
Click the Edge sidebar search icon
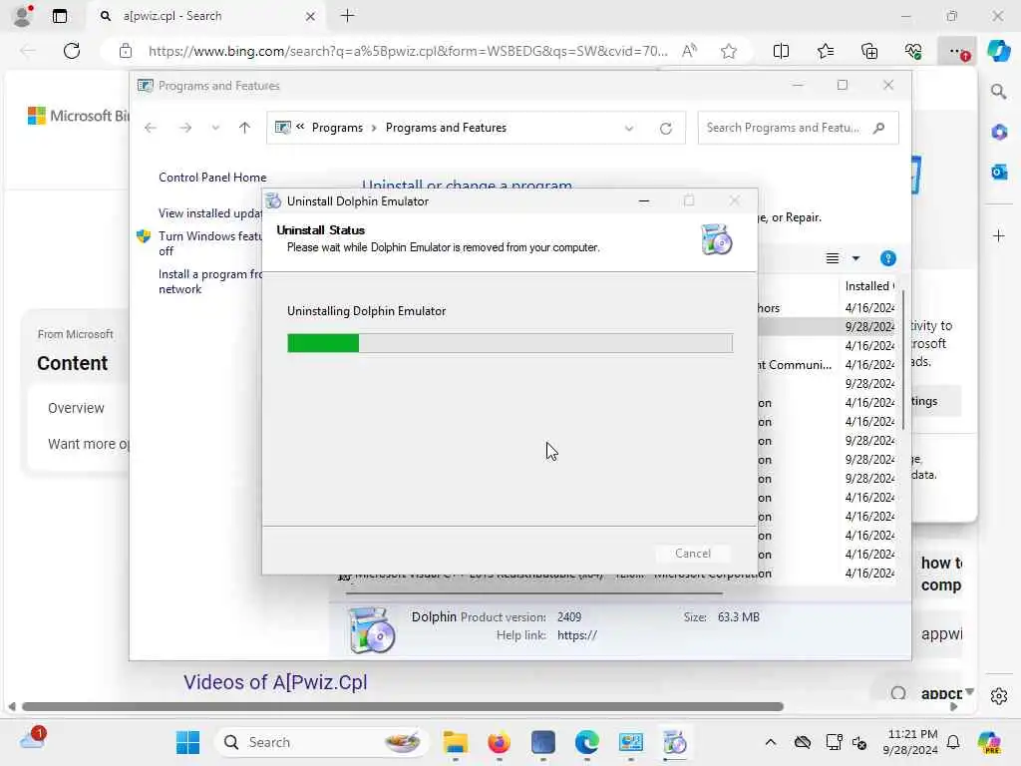(998, 92)
